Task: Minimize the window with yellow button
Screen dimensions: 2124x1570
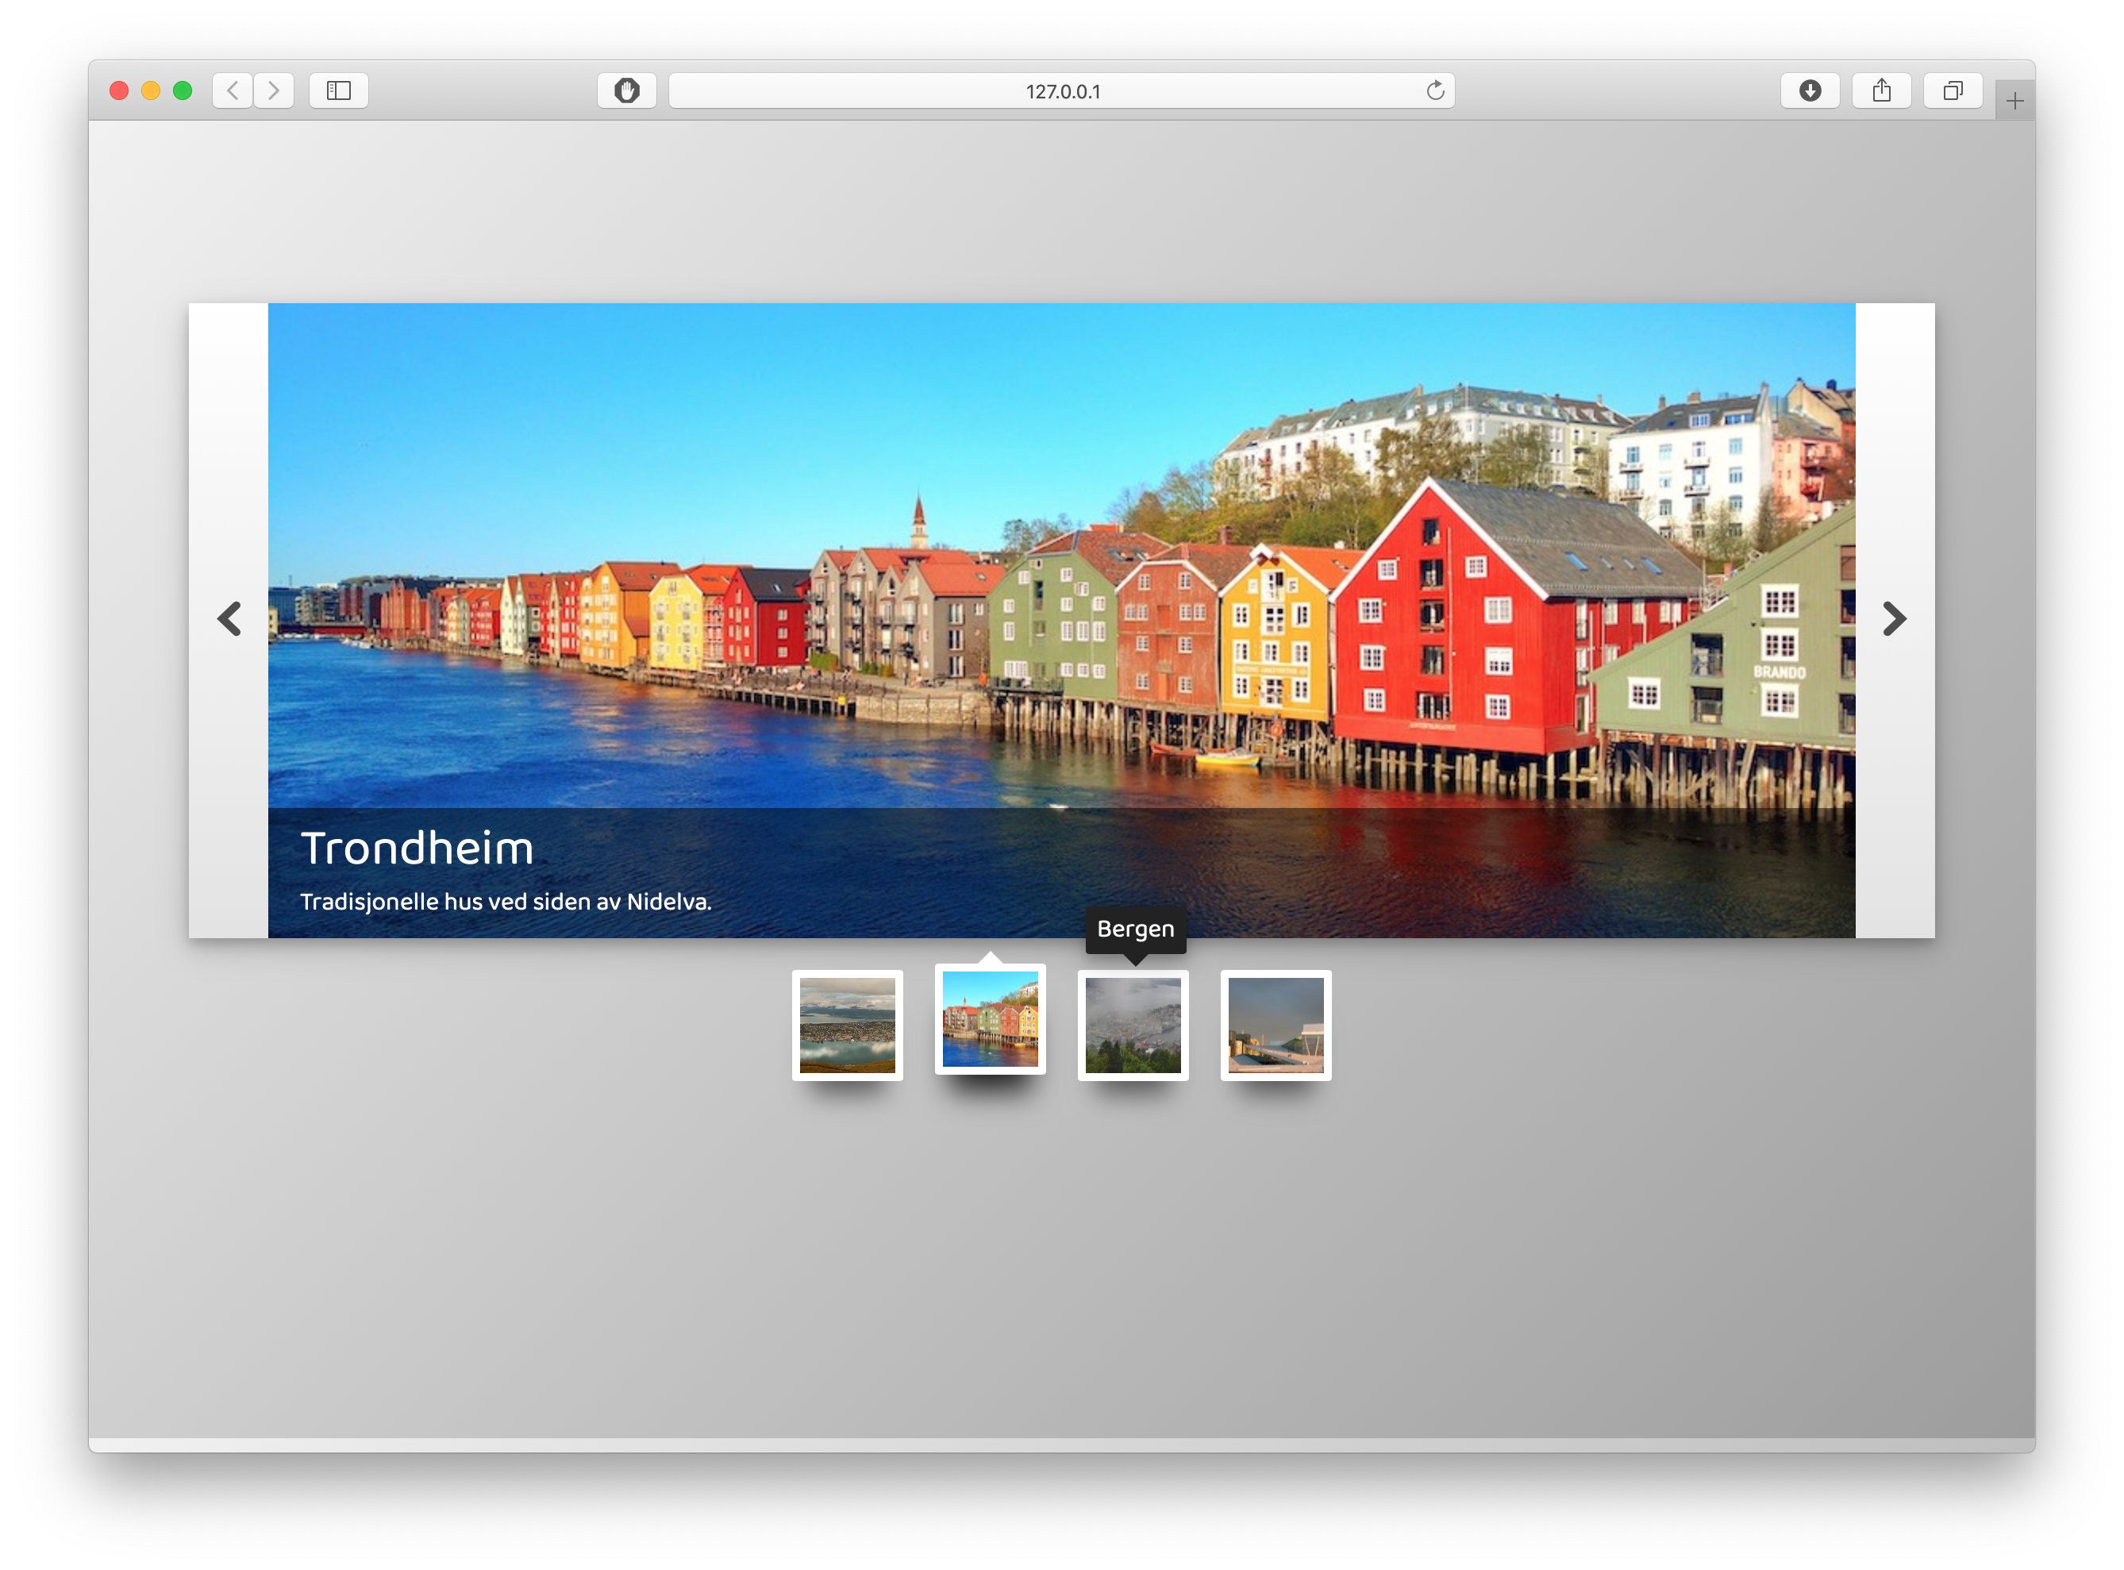Action: coord(151,90)
